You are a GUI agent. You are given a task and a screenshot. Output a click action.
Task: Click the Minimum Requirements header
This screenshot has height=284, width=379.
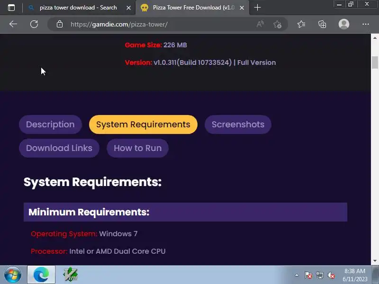pos(185,212)
